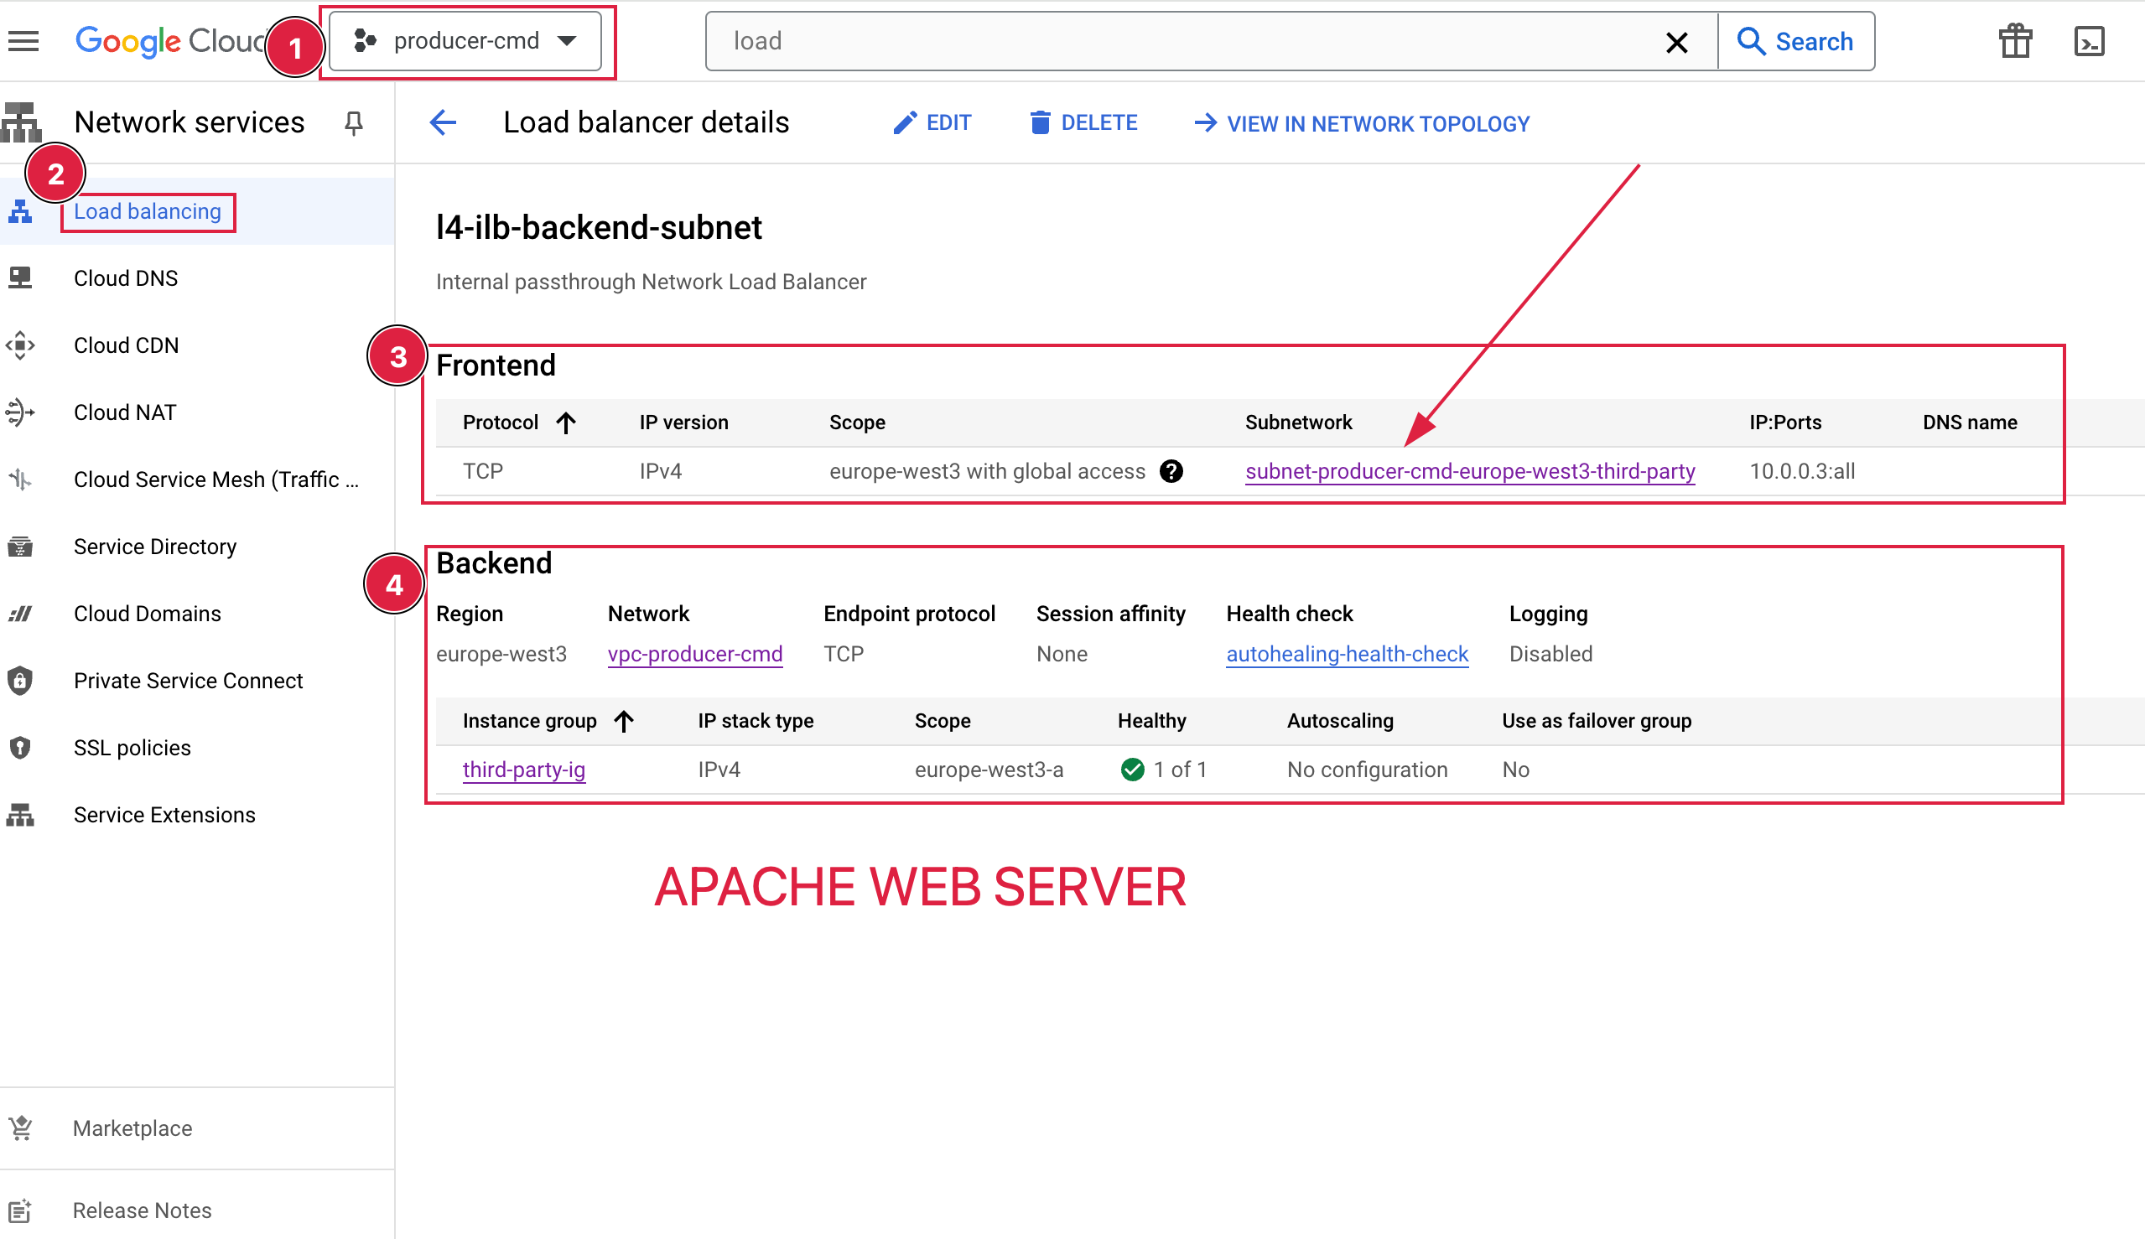Click the pin icon beside Network services
The image size is (2145, 1239).
pyautogui.click(x=353, y=123)
